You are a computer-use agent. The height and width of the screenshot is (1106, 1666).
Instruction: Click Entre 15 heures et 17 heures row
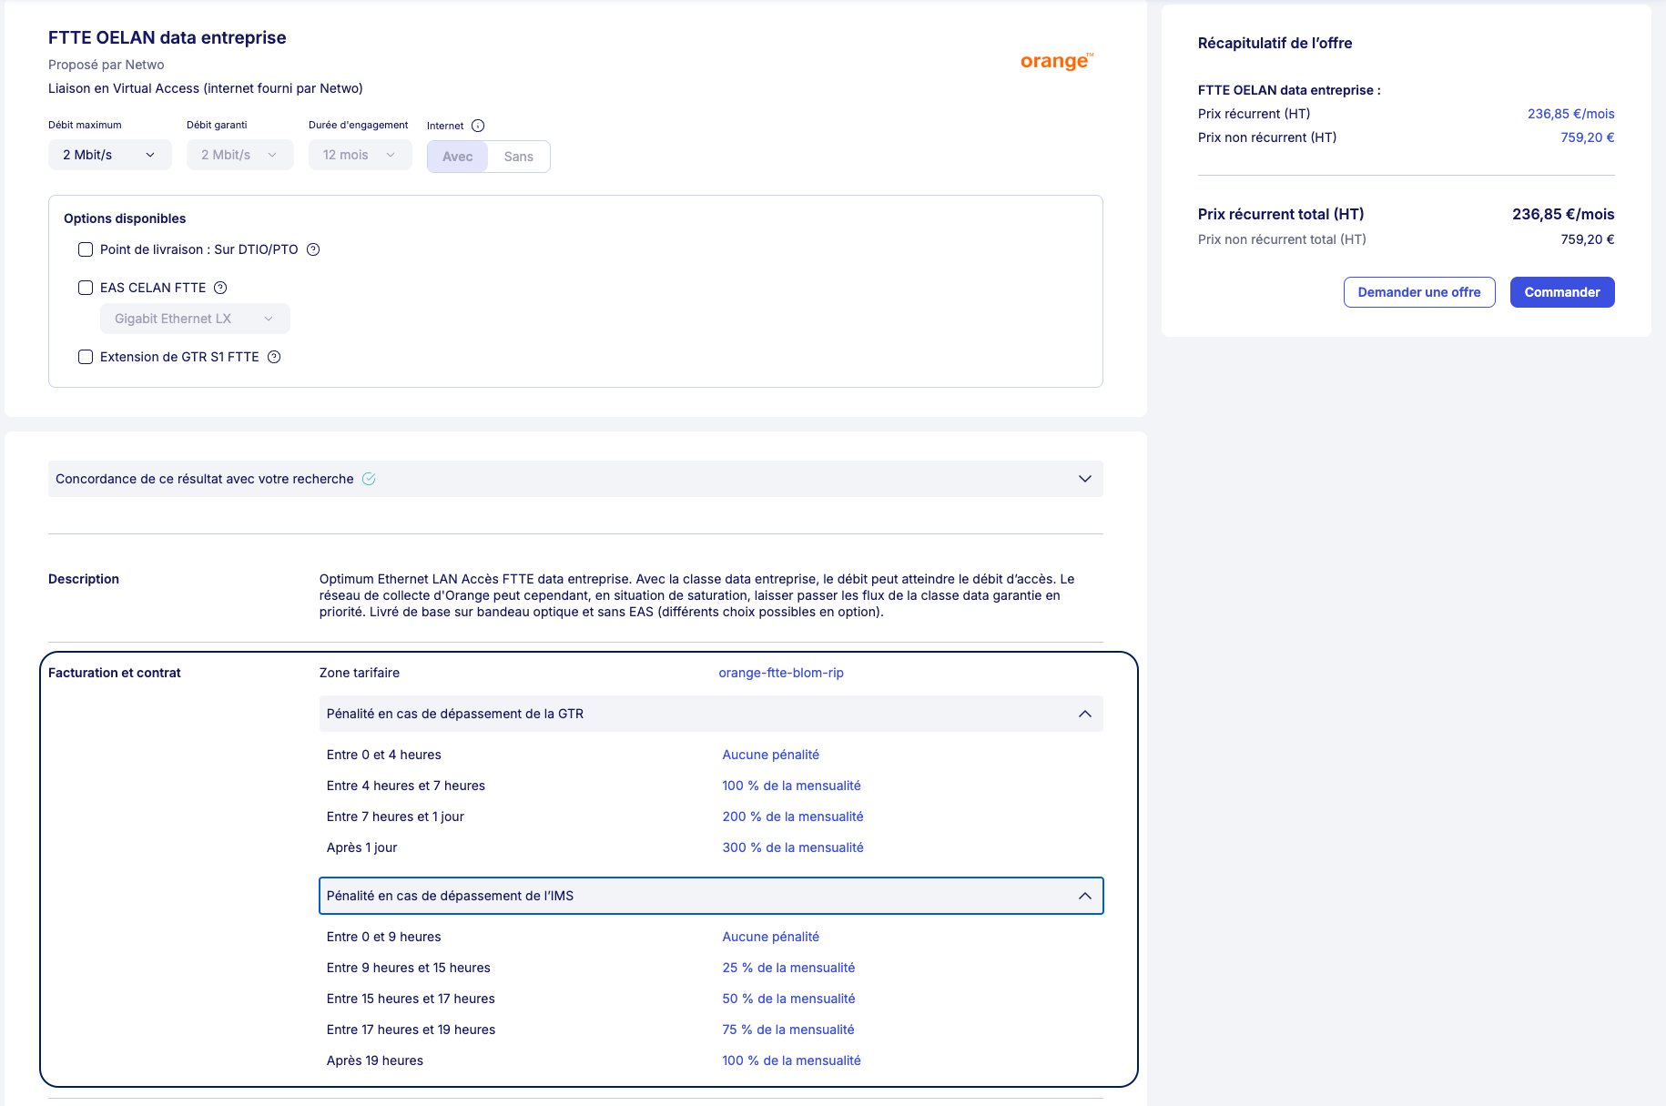point(411,999)
